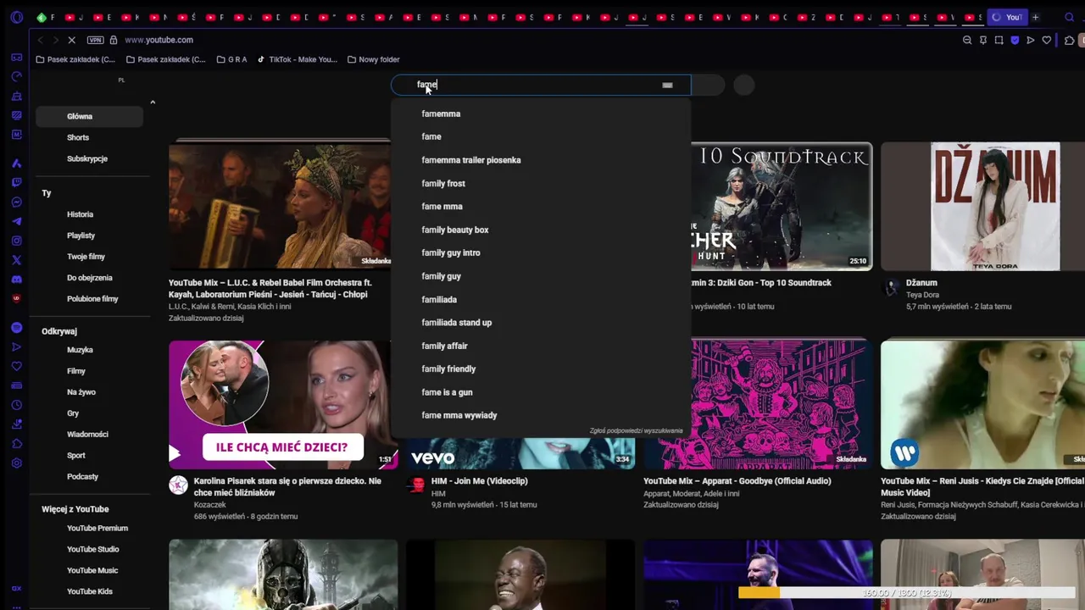The image size is (1085, 610).
Task: Choose suggestion "fame is a gun"
Action: [x=541, y=392]
